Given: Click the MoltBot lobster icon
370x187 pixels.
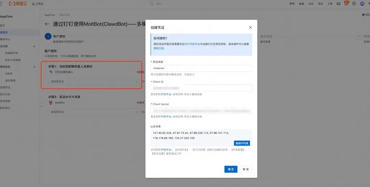Looking at the screenshot, I should tap(50, 103).
